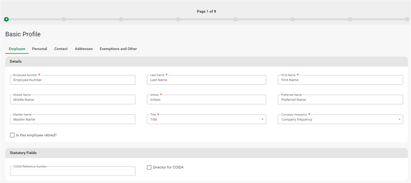Select the Employee tab
Viewport: 411px width, 183px height.
tap(17, 49)
